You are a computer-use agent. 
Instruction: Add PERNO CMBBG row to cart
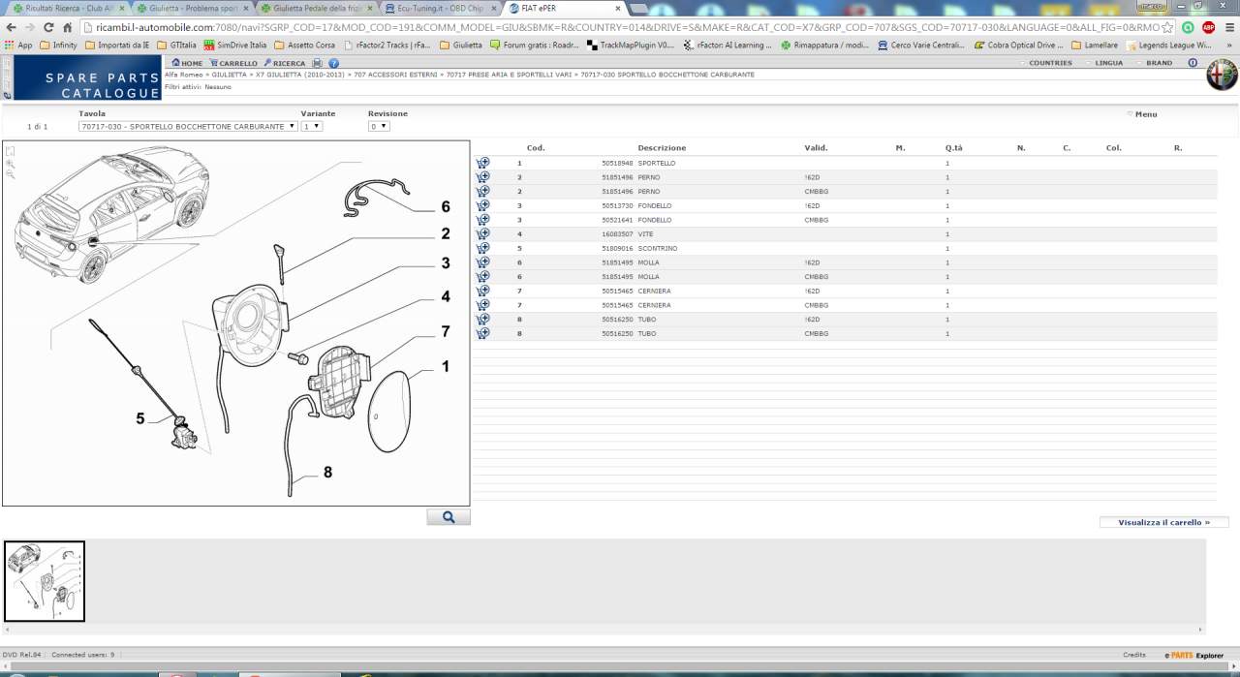pos(482,191)
